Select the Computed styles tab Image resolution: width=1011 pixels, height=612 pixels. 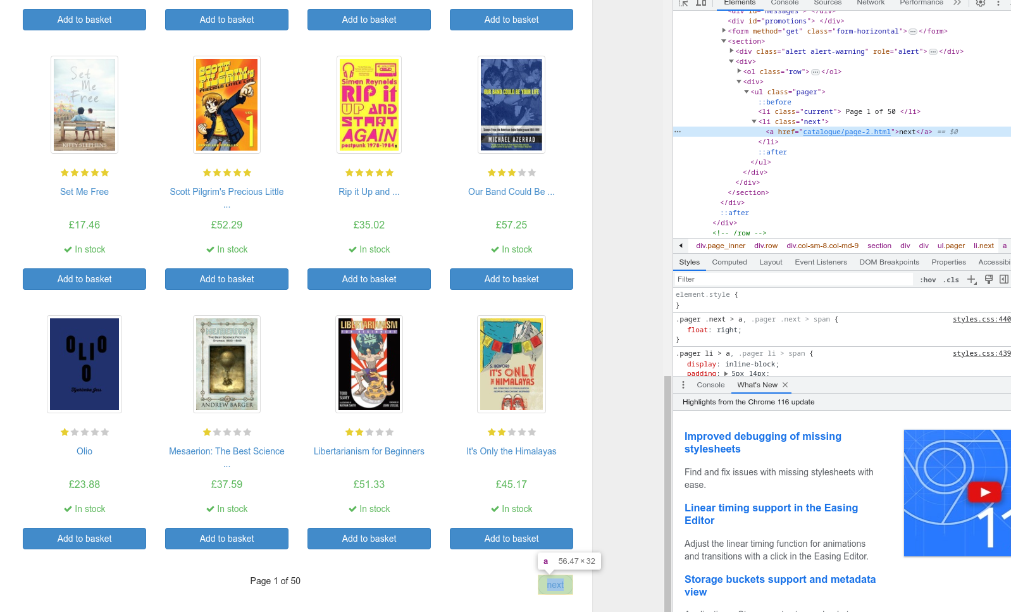729,262
